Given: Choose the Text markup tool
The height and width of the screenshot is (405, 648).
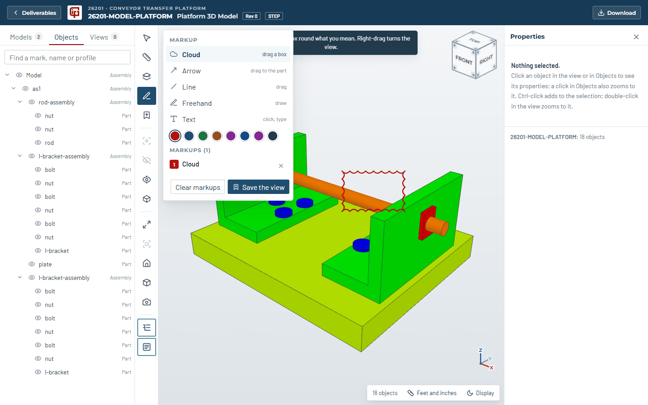Looking at the screenshot, I should tap(228, 119).
